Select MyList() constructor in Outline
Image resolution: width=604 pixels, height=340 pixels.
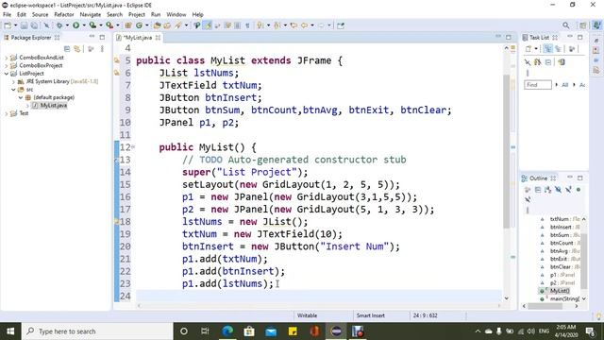click(560, 291)
